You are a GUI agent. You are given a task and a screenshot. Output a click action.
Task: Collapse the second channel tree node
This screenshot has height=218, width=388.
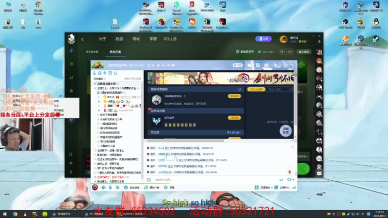tap(95, 88)
